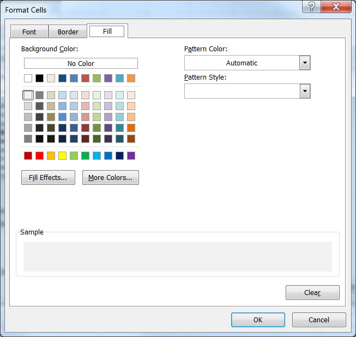
Task: Click the Sample preview area
Action: 177,256
